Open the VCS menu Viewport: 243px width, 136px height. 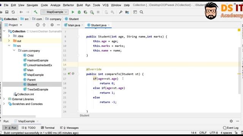click(106, 5)
